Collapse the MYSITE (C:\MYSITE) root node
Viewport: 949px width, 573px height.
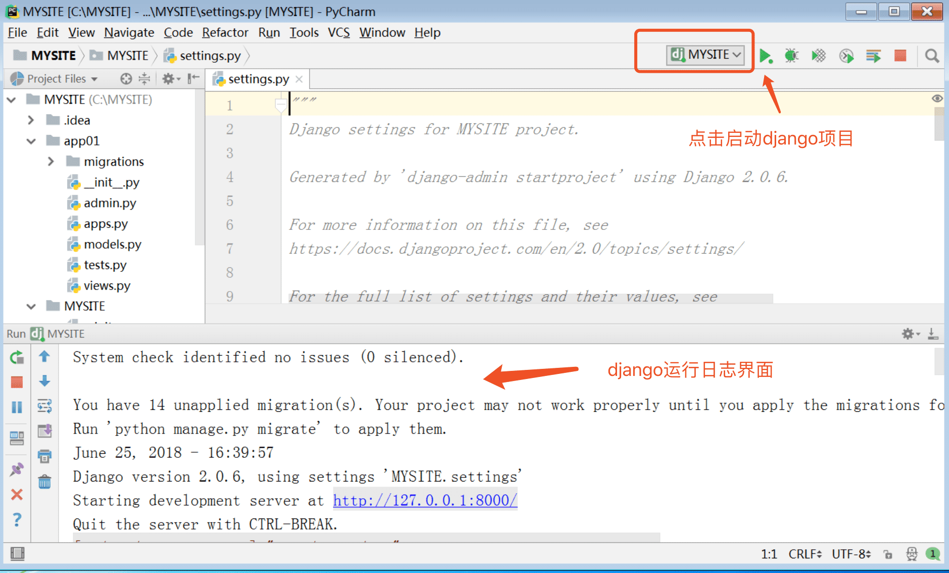[12, 100]
